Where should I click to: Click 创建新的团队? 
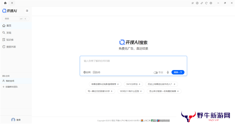click(x=10, y=87)
